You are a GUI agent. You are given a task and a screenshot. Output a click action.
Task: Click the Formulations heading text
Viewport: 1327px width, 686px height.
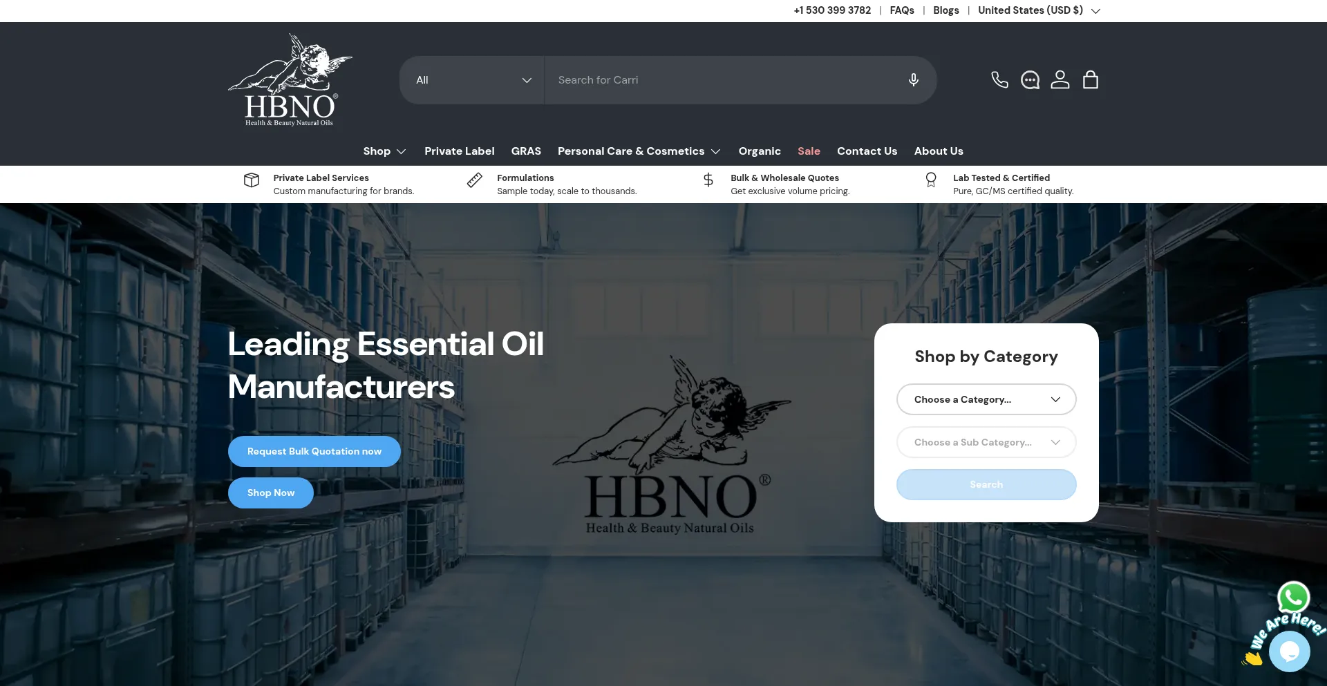(x=525, y=178)
